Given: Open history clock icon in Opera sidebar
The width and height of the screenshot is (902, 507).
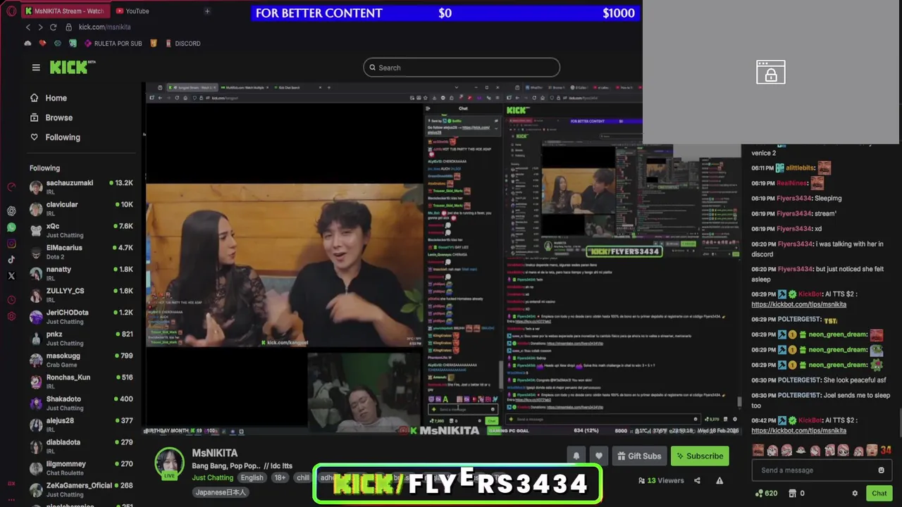Looking at the screenshot, I should [x=11, y=300].
